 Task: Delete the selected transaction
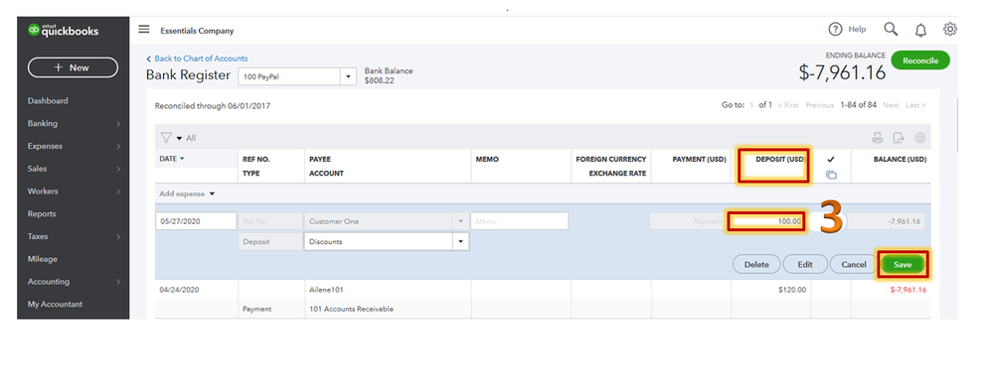[756, 265]
